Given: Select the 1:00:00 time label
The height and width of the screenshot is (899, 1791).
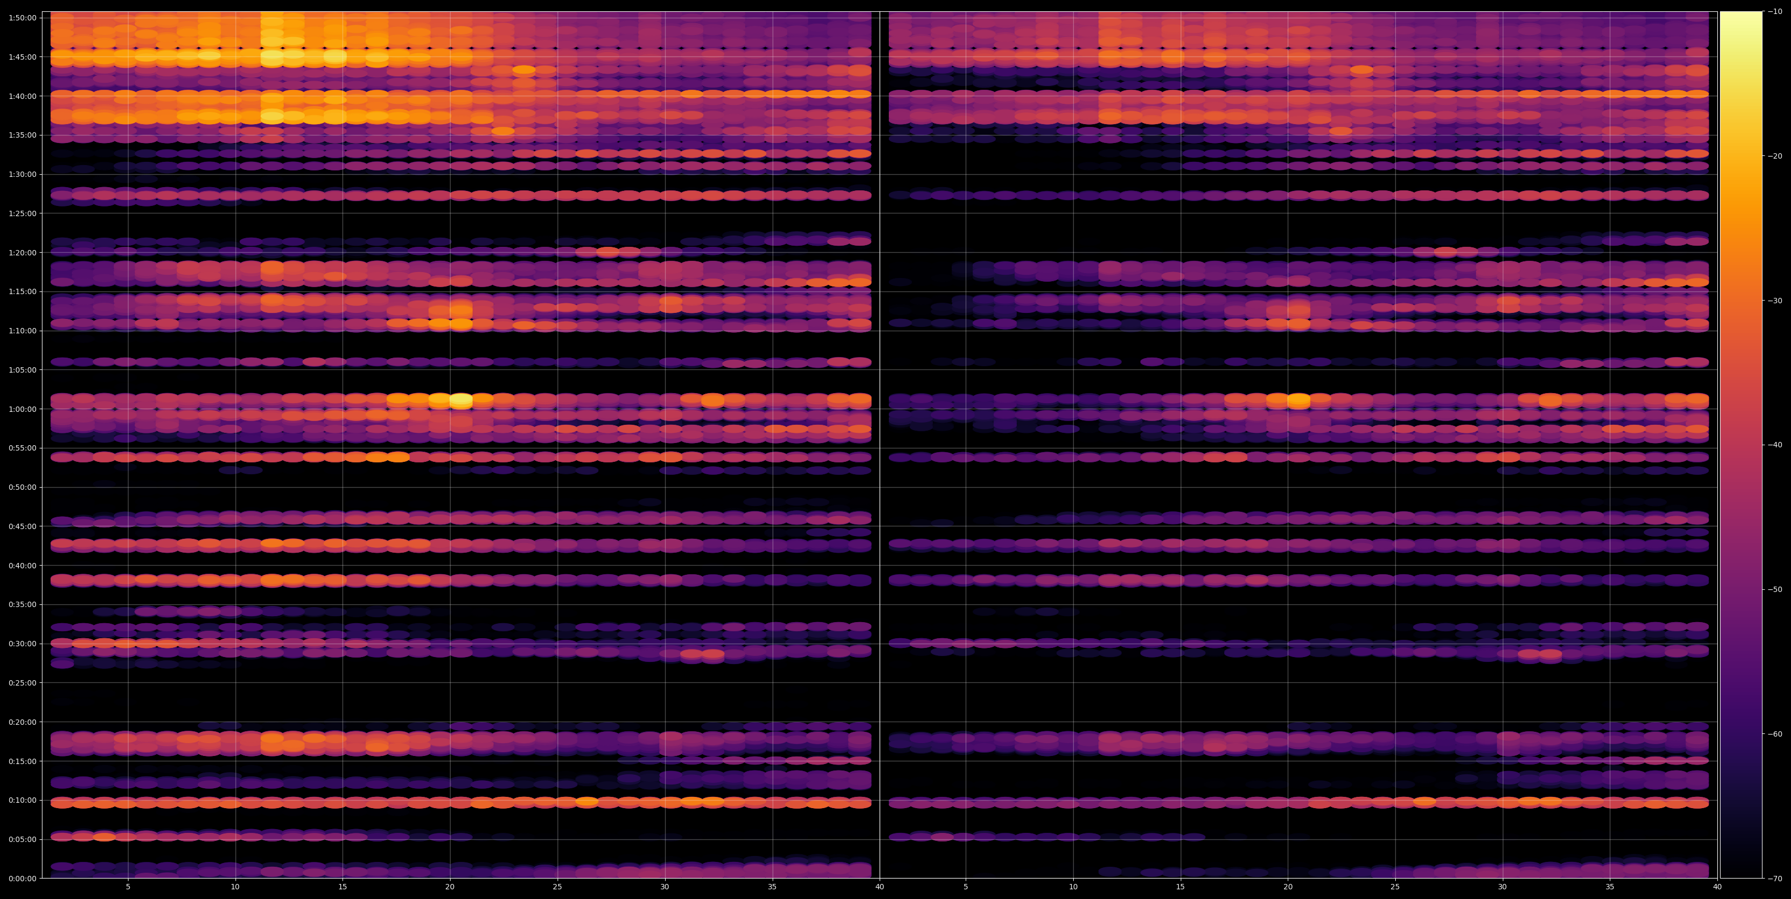Looking at the screenshot, I should [22, 409].
